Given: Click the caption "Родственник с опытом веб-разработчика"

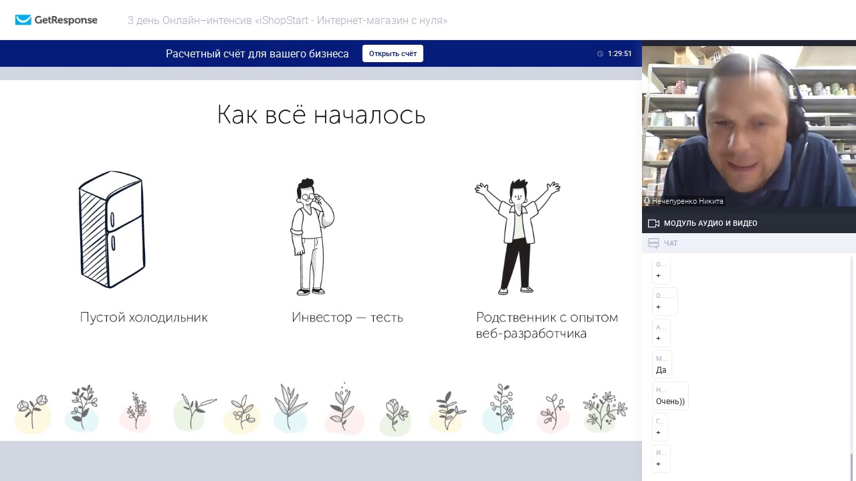Looking at the screenshot, I should pyautogui.click(x=547, y=325).
